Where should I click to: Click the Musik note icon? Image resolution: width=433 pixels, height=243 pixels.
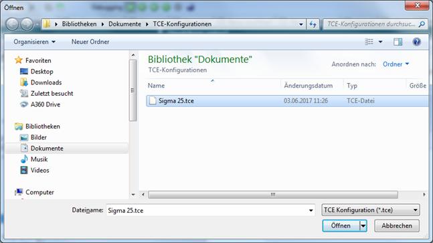point(24,159)
